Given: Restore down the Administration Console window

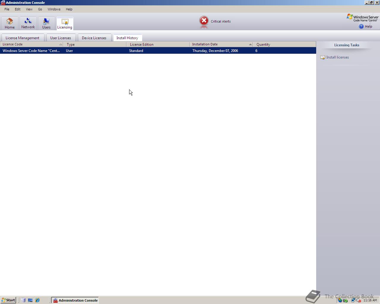Looking at the screenshot, I should [371, 2].
